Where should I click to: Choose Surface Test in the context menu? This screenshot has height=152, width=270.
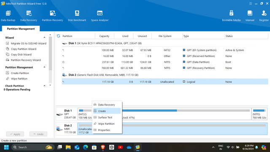[x=107, y=117]
